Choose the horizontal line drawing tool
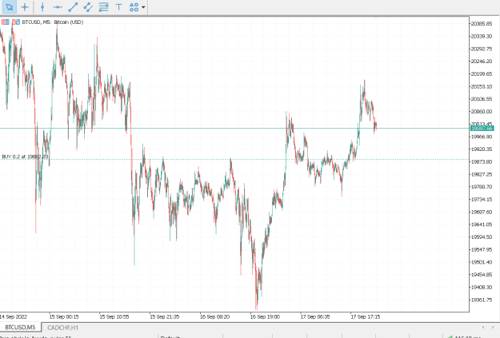The height and width of the screenshot is (338, 500). [x=58, y=6]
